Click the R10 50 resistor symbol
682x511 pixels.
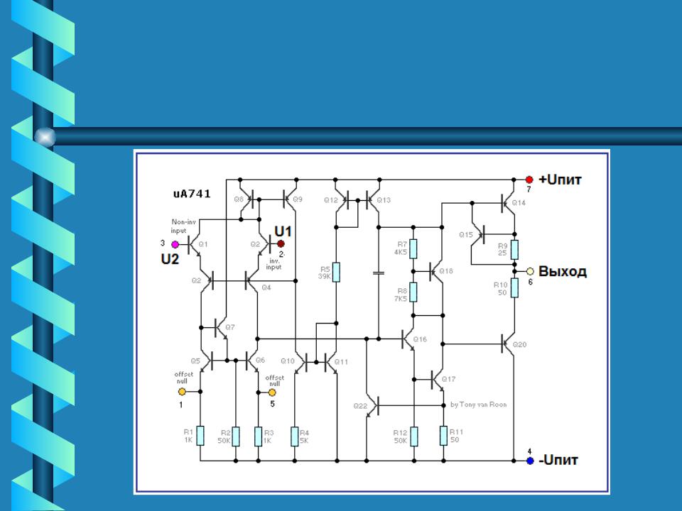tap(514, 287)
